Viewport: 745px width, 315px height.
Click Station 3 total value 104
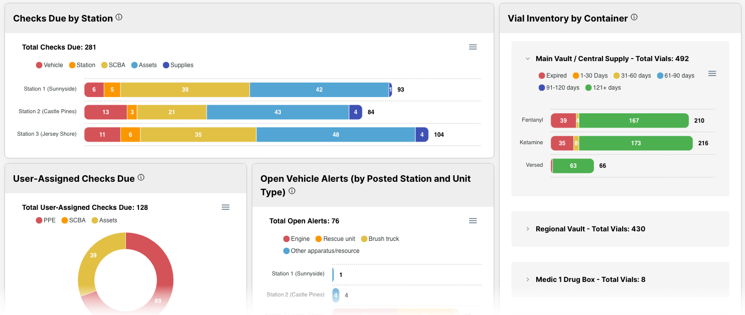click(439, 135)
